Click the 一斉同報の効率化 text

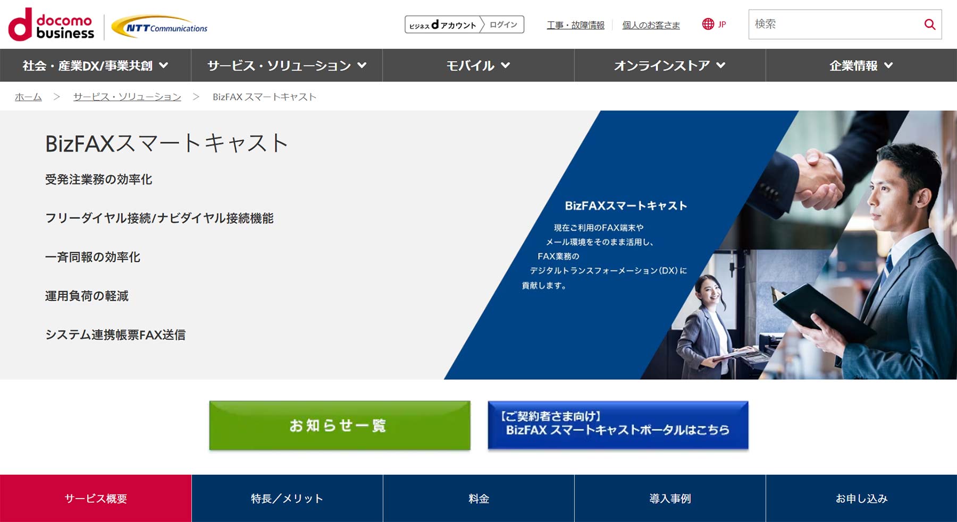coord(93,257)
